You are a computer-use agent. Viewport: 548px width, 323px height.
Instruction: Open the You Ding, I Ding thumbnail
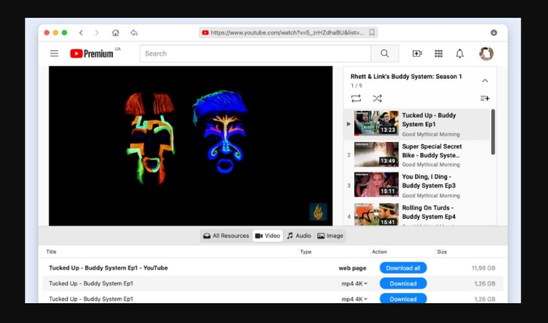(376, 184)
